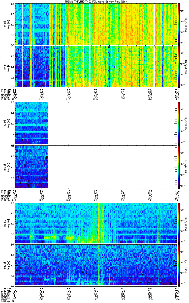189x303 pixels.
Task: Click the 'THE B⊥ freq [Hz]' axis label
Action: (x=7, y=223)
